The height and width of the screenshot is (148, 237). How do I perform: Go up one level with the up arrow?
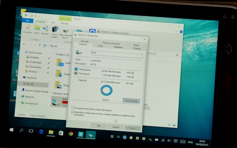pos(40,45)
